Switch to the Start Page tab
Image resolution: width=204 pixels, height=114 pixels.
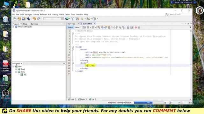pos(71,24)
